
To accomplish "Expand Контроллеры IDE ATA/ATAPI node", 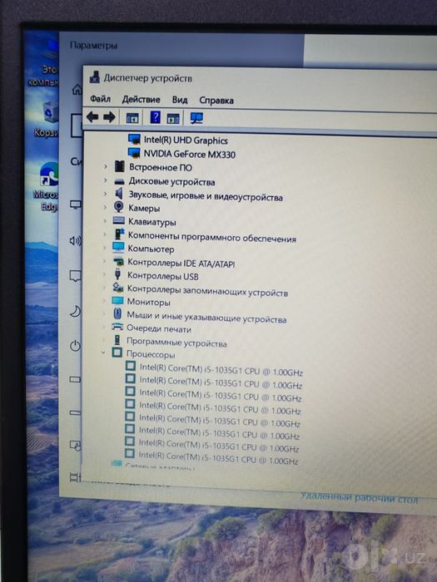I will [104, 261].
